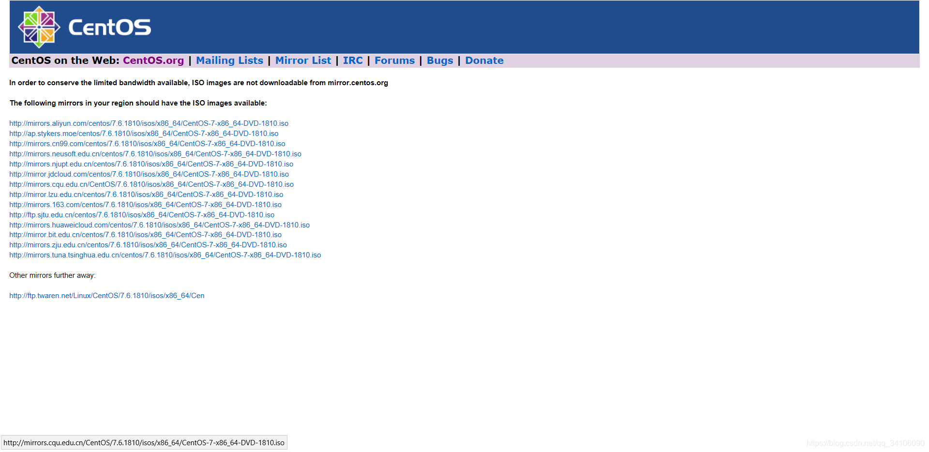Click the 'CentOS on the Web:' label

[65, 60]
